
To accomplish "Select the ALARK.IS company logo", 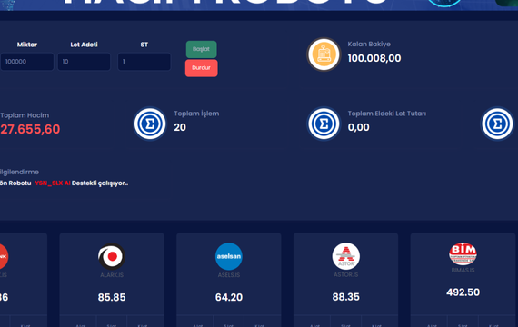I will click(112, 256).
